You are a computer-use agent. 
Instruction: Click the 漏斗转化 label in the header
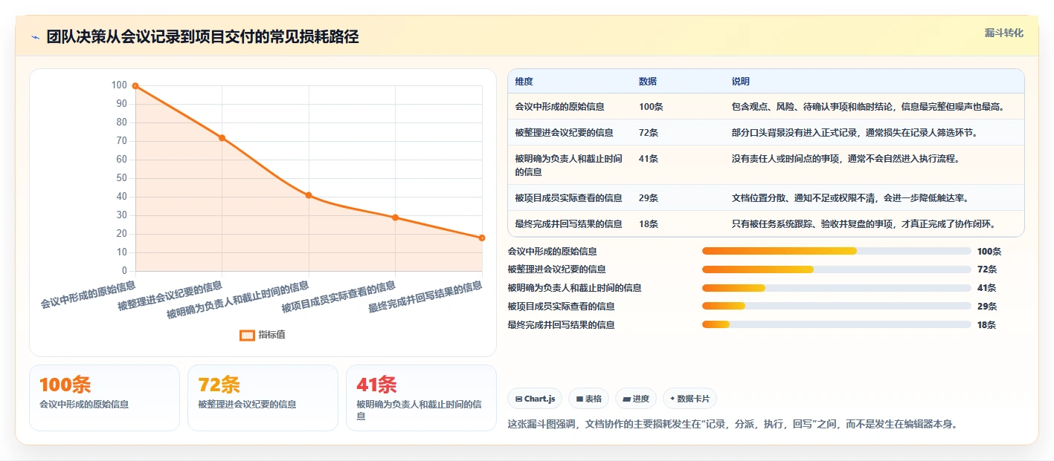pos(1003,33)
